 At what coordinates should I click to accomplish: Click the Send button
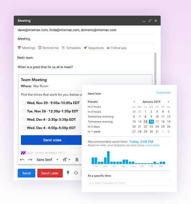27,173
